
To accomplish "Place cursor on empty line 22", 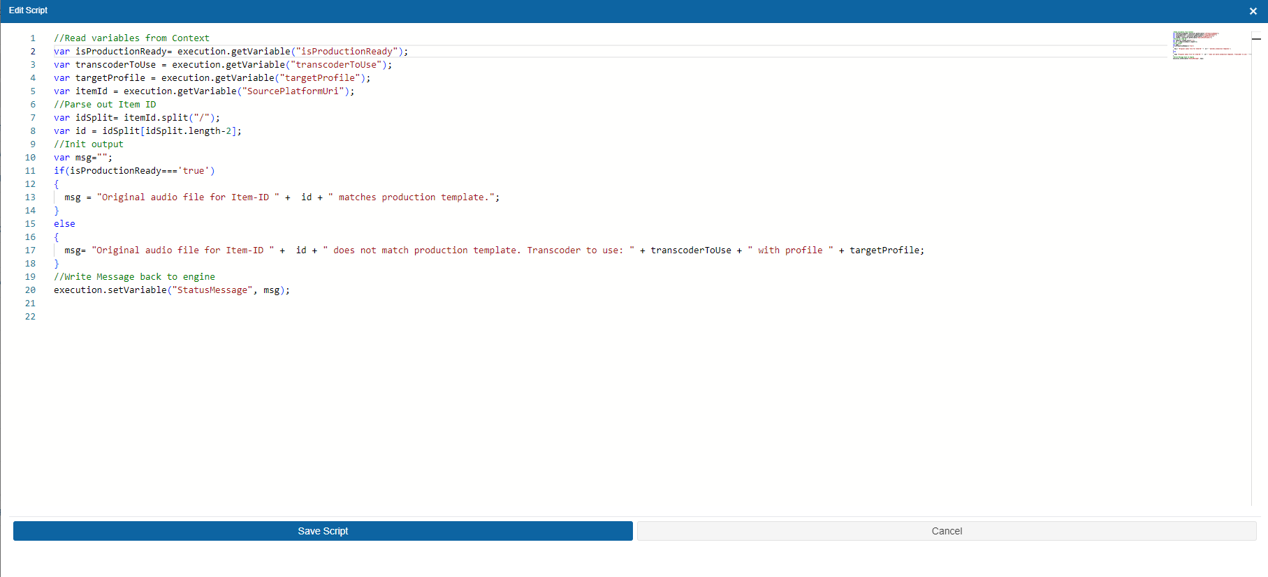I will tap(210, 317).
